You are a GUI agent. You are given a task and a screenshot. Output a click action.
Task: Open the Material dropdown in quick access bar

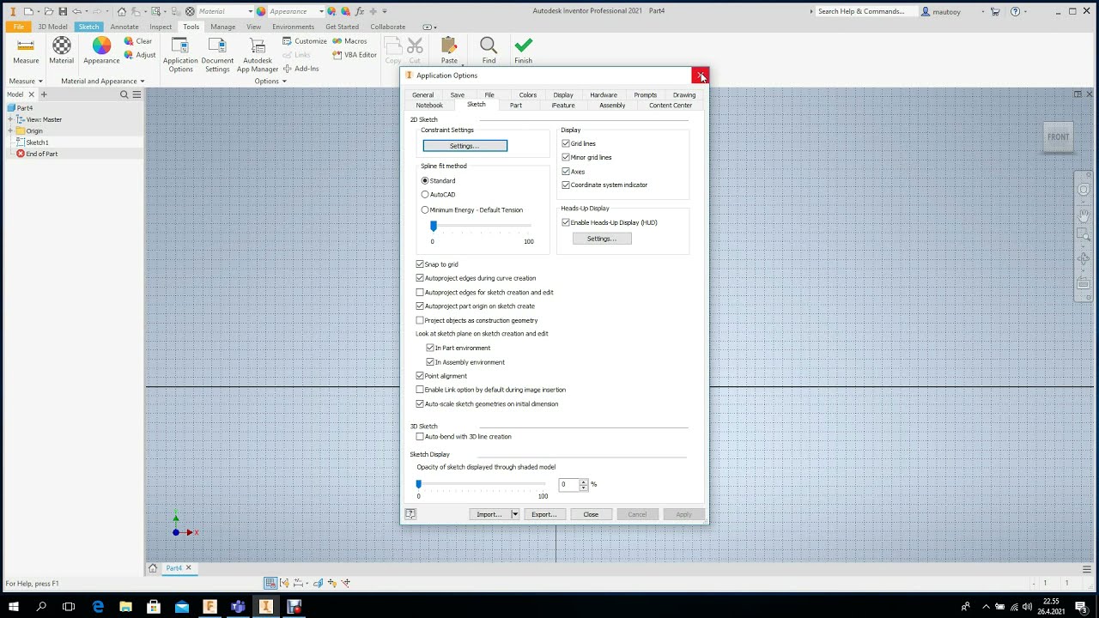tap(250, 11)
